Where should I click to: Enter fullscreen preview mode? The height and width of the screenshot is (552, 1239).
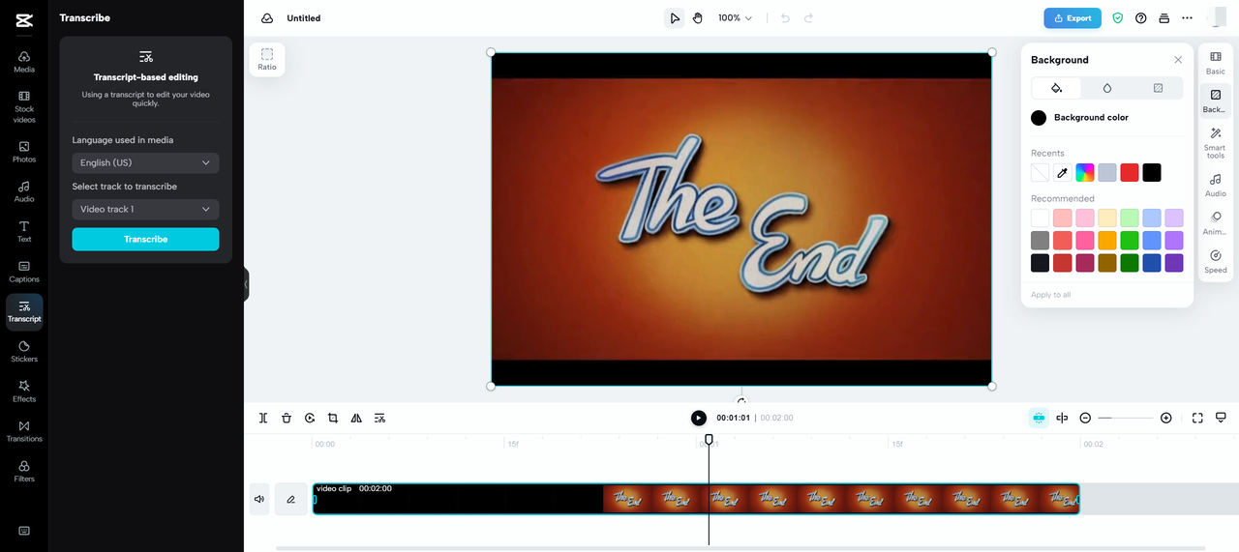pos(1197,418)
